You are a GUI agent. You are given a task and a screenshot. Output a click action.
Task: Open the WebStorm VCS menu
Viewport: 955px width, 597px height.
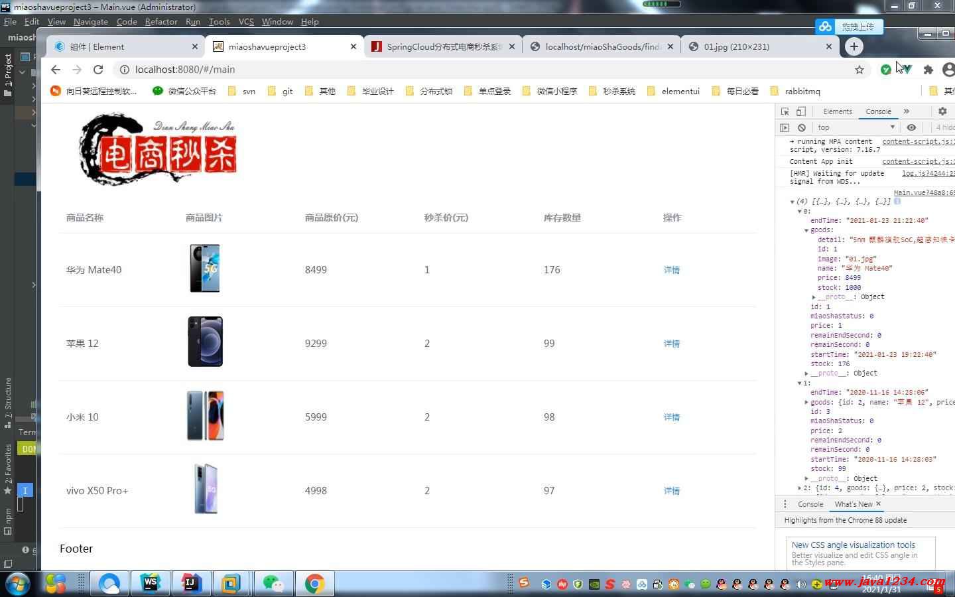coord(246,21)
